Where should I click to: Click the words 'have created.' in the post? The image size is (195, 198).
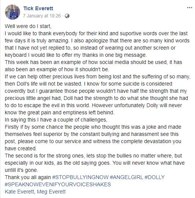(x=21, y=148)
